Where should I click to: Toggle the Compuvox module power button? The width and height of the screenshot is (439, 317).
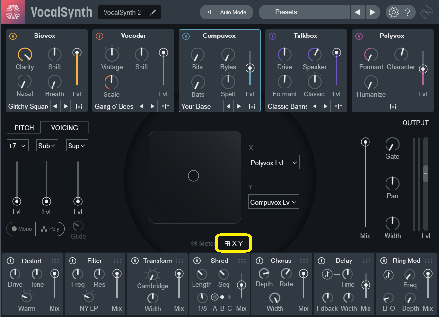tap(186, 36)
